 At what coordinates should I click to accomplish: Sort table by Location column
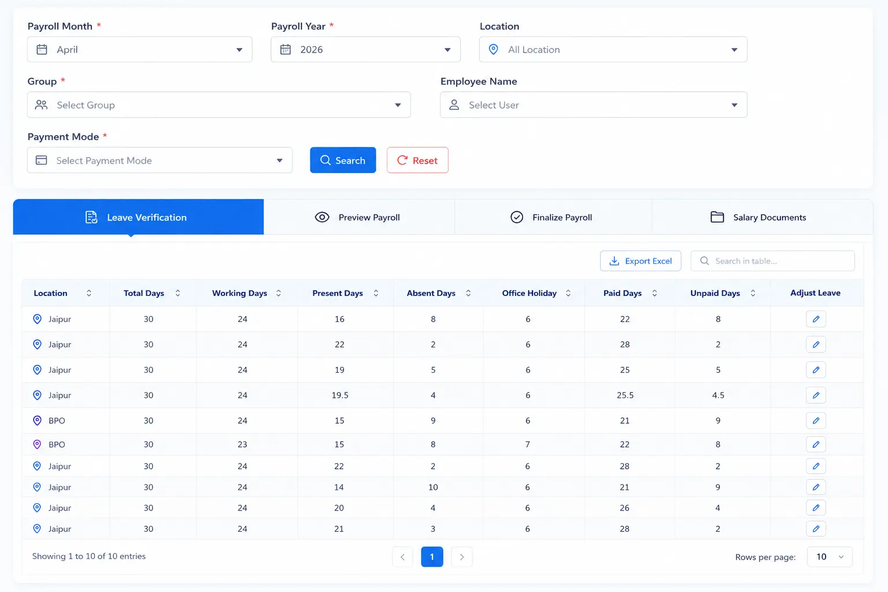(89, 293)
